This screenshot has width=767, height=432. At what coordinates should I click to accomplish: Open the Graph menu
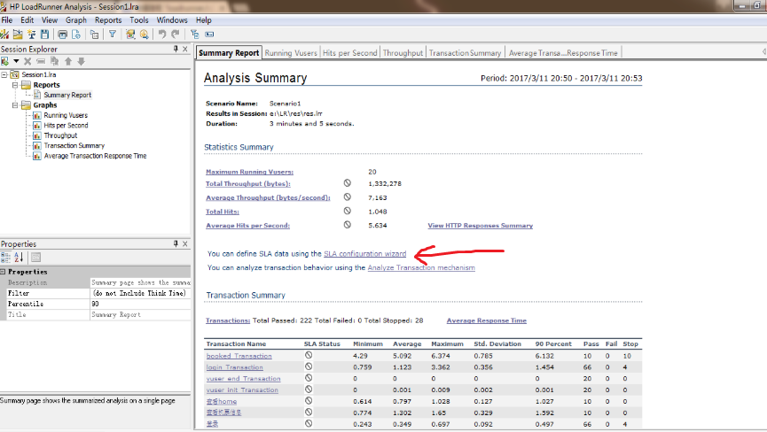(x=76, y=20)
